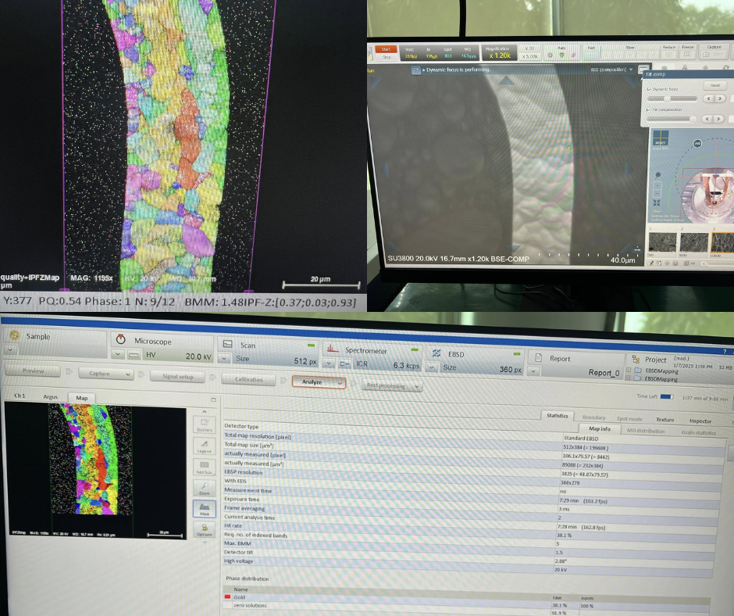Open the help question mark

pos(724,352)
